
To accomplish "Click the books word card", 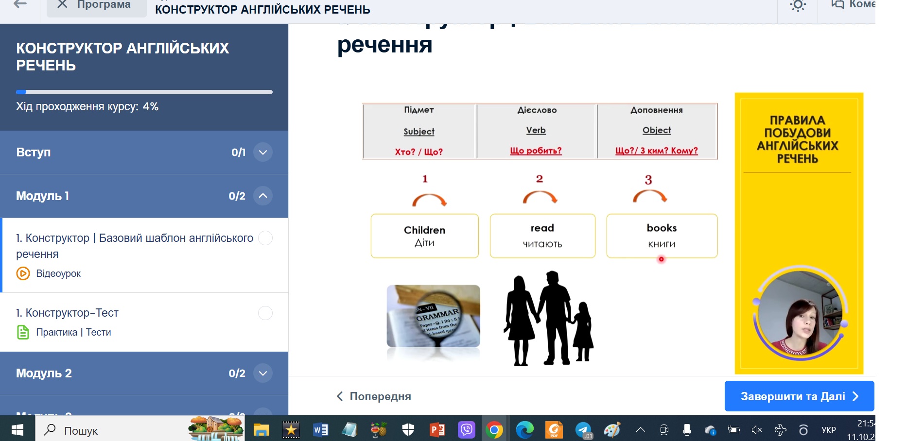I will click(x=662, y=236).
